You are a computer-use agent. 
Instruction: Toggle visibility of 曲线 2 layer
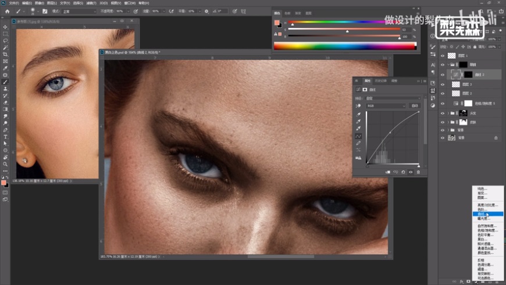[x=443, y=74]
